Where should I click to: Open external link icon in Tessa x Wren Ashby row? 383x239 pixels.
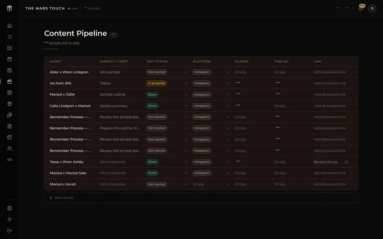(346, 162)
